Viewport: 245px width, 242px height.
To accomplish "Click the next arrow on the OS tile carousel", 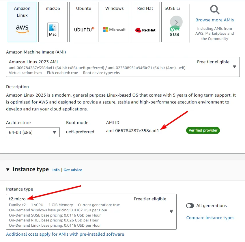I will [176, 22].
